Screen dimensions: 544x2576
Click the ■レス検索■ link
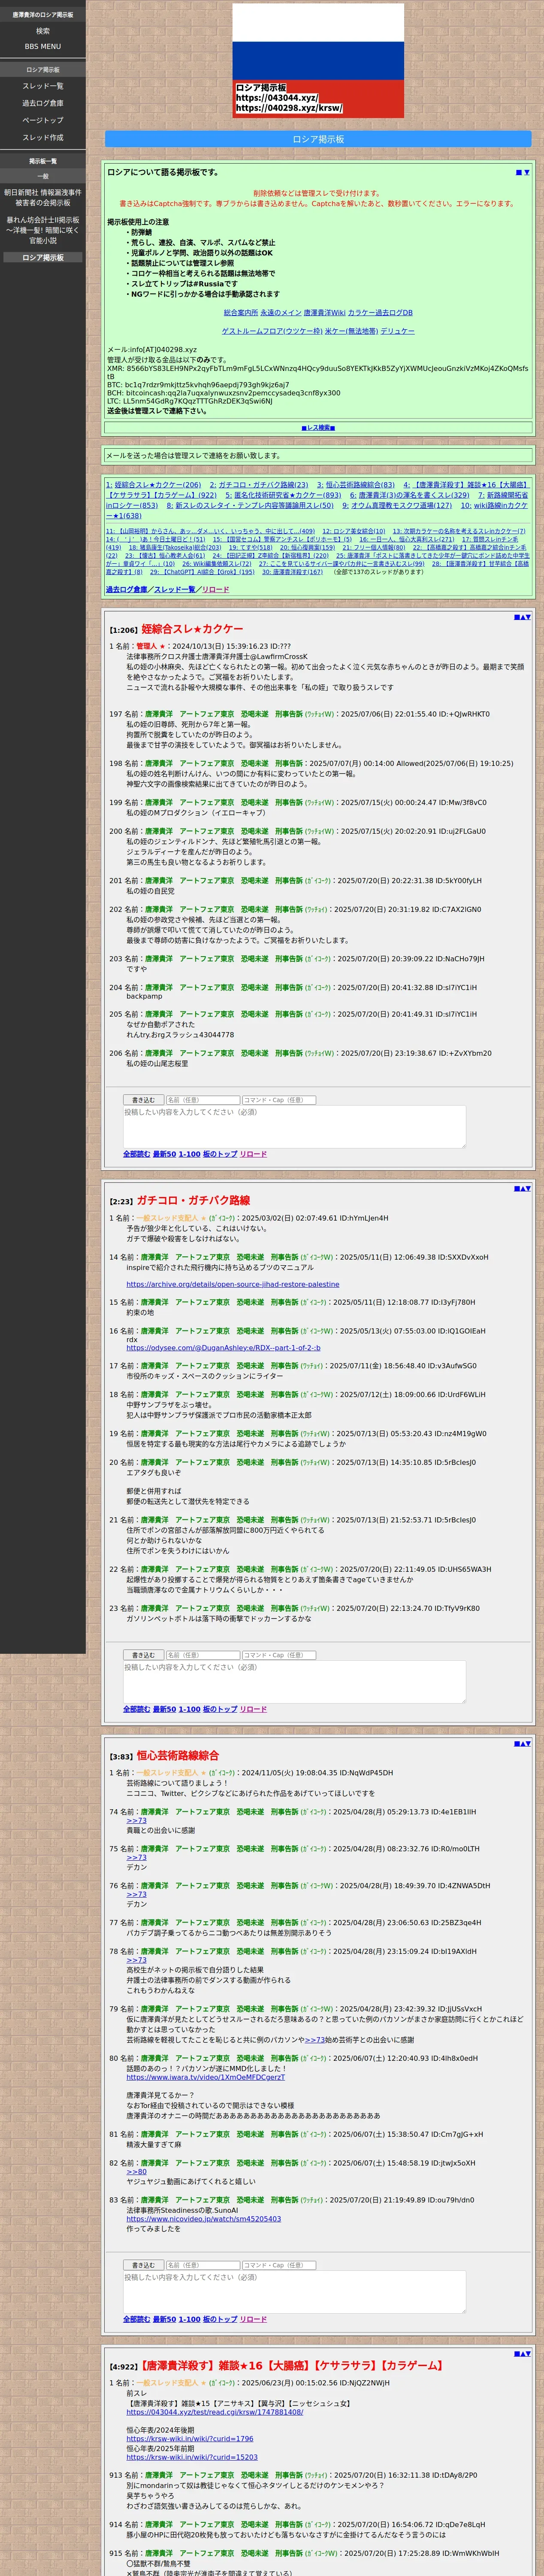318,427
